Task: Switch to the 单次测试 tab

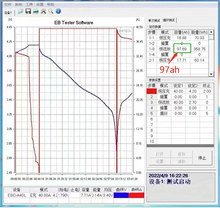Action: pos(154,20)
